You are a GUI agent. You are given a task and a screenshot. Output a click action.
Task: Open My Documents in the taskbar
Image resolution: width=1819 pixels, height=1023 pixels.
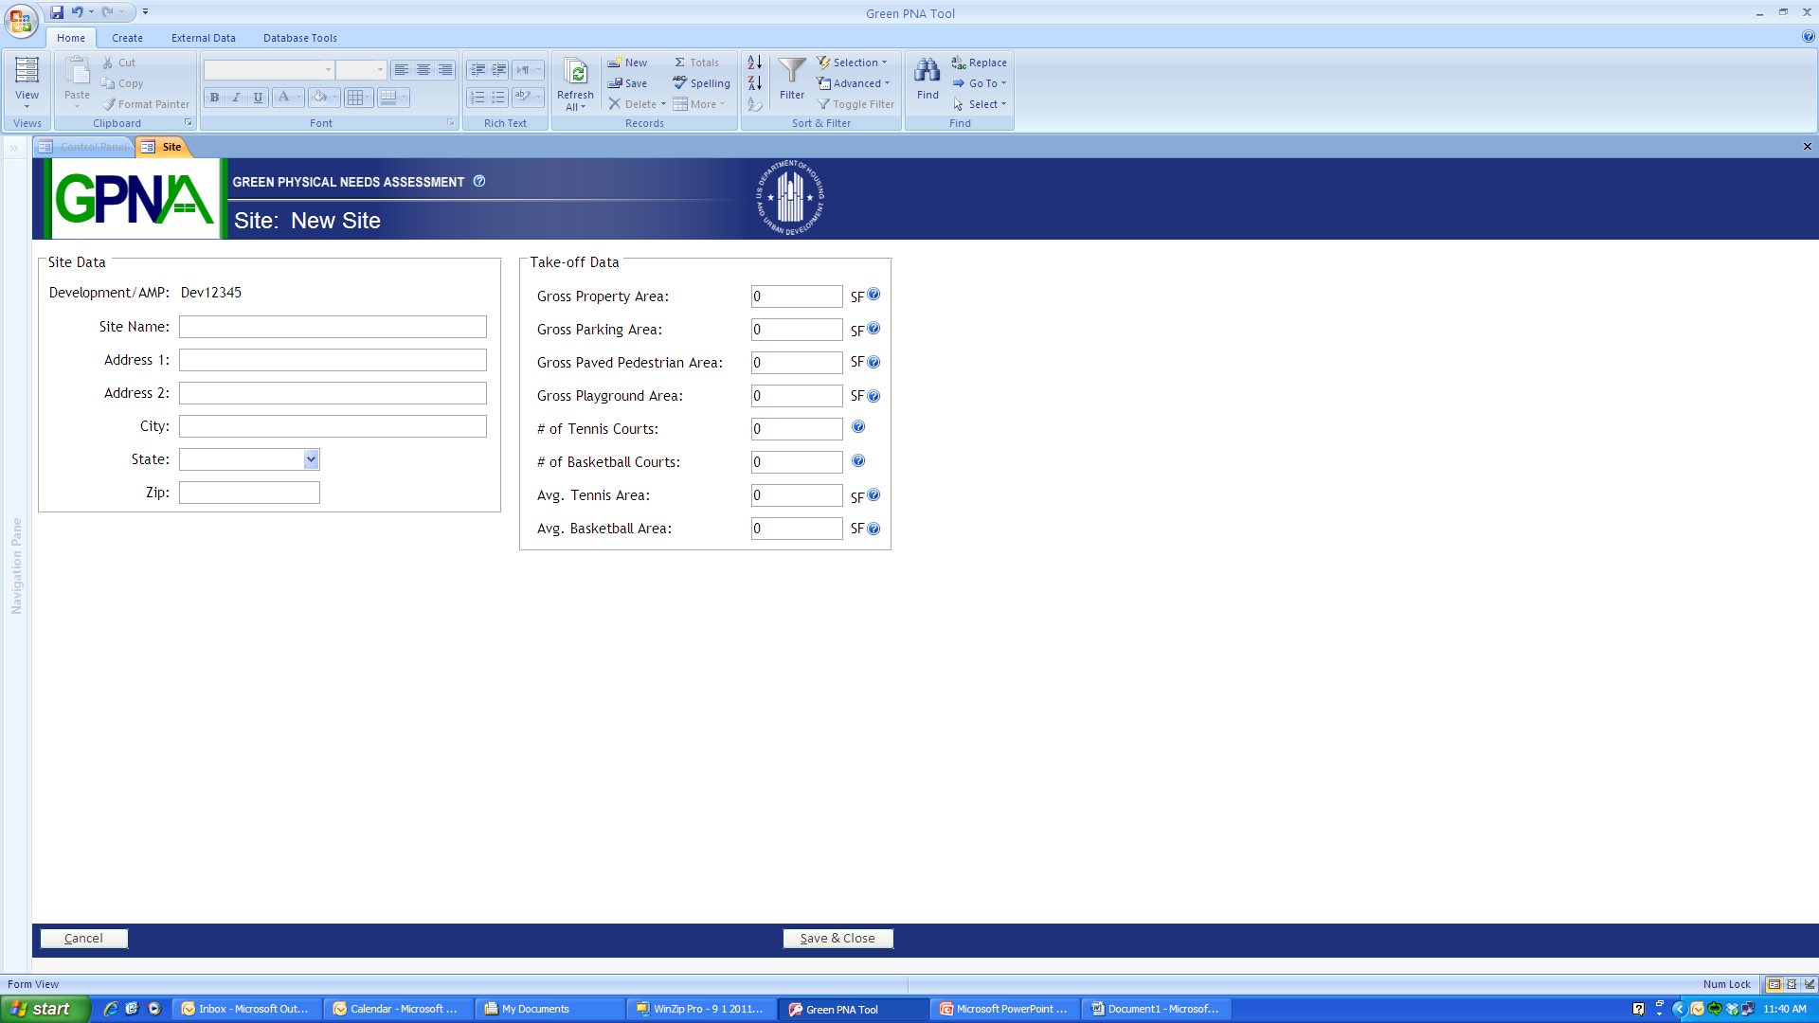point(534,1009)
